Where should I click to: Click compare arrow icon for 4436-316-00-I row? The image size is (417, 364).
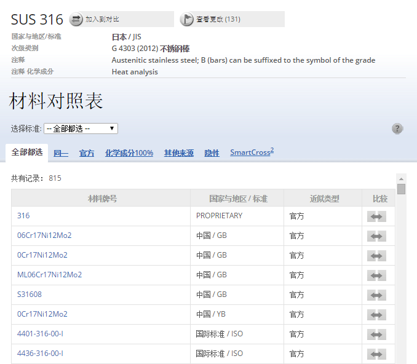(x=376, y=354)
